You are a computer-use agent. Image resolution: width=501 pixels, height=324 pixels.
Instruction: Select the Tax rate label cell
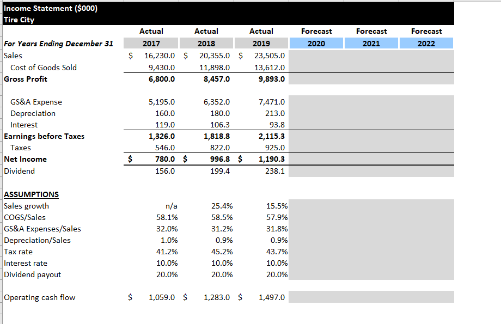click(17, 252)
